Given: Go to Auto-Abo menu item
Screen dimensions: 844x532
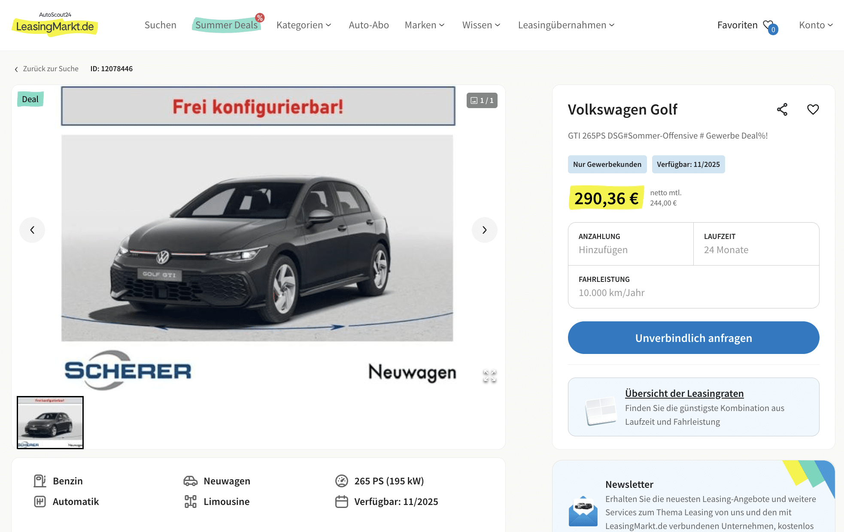Looking at the screenshot, I should (369, 25).
